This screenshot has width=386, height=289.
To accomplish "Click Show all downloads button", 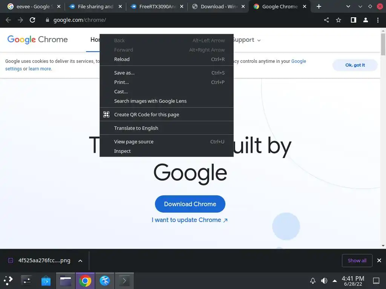I will tap(357, 260).
